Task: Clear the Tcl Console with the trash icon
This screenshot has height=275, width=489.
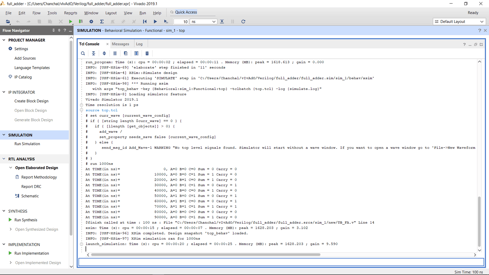Action: 147,53
